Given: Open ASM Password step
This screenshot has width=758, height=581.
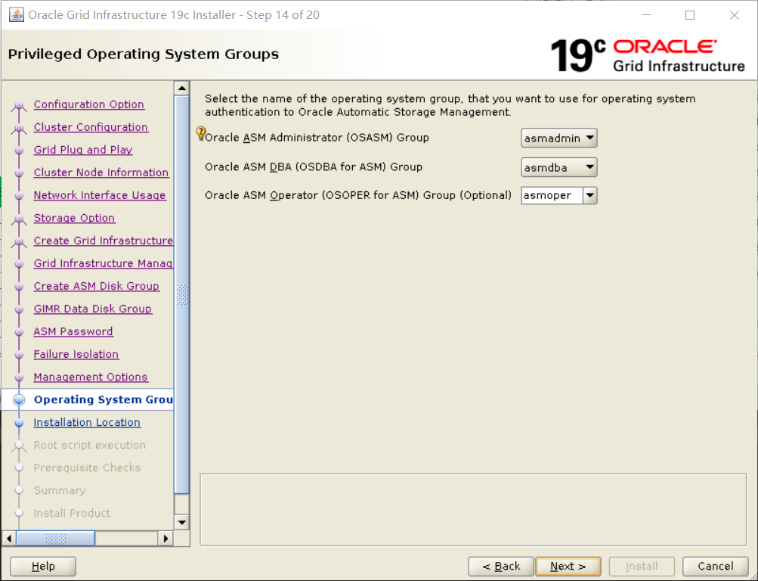Looking at the screenshot, I should [73, 332].
